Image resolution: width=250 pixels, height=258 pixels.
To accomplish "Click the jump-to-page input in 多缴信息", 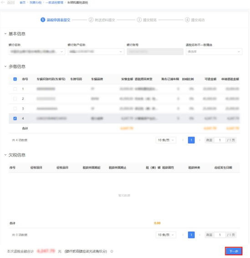I will [x=220, y=140].
